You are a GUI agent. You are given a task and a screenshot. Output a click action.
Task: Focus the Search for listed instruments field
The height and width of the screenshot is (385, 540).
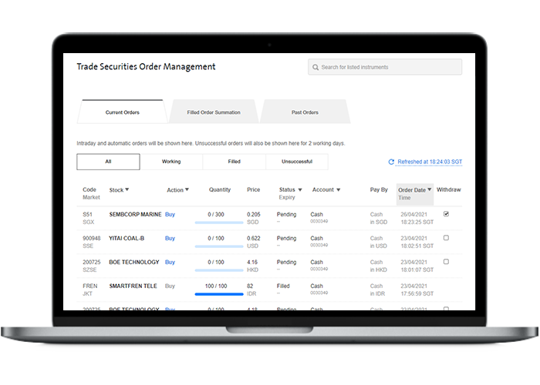[385, 67]
